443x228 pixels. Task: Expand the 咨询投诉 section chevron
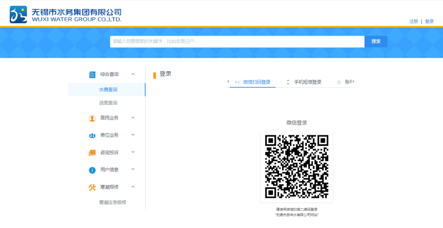pyautogui.click(x=133, y=152)
